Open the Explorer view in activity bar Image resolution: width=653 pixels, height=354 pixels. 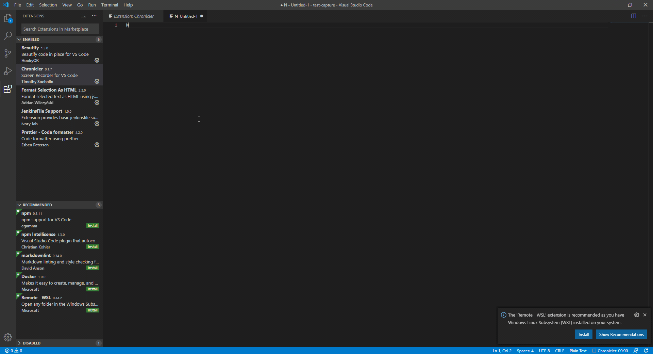pyautogui.click(x=8, y=18)
